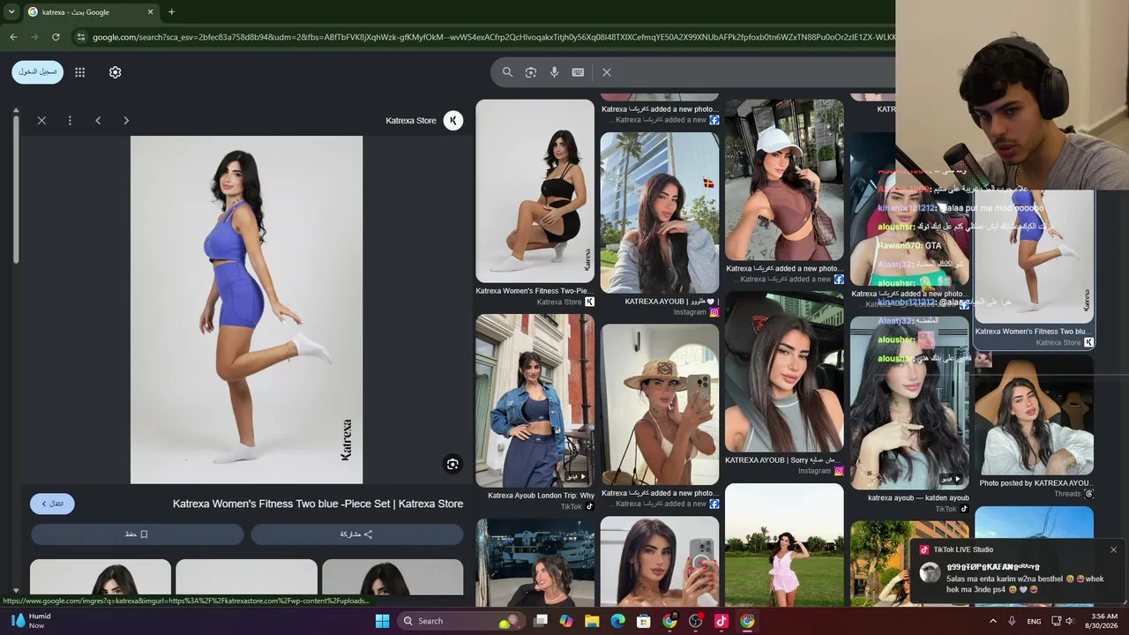The width and height of the screenshot is (1129, 635).
Task: Open the Google apps grid menu
Action: 79,72
